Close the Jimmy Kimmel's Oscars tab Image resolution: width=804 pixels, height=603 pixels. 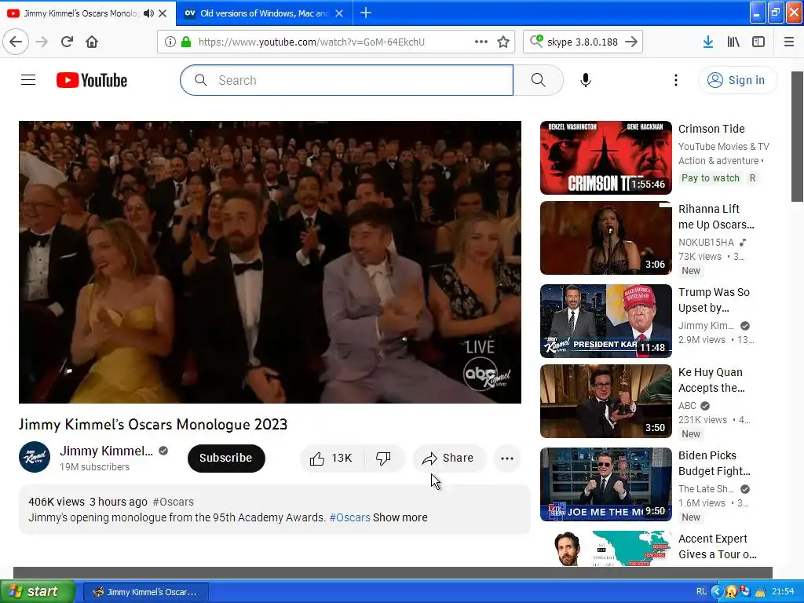pos(163,13)
